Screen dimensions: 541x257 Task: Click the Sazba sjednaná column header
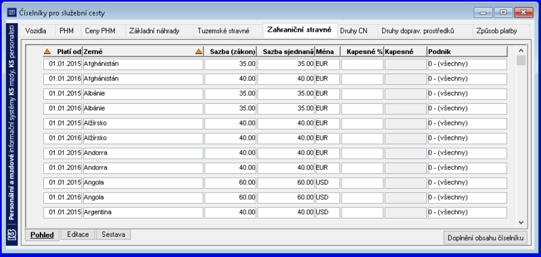285,52
